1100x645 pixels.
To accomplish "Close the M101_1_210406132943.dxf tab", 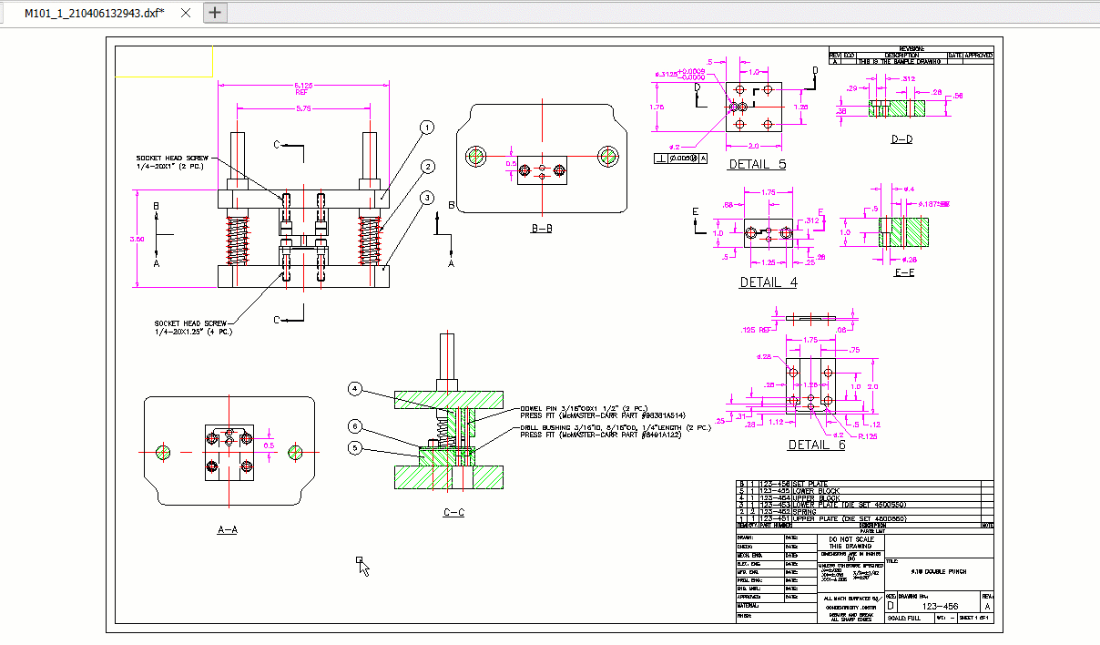I will pyautogui.click(x=185, y=14).
